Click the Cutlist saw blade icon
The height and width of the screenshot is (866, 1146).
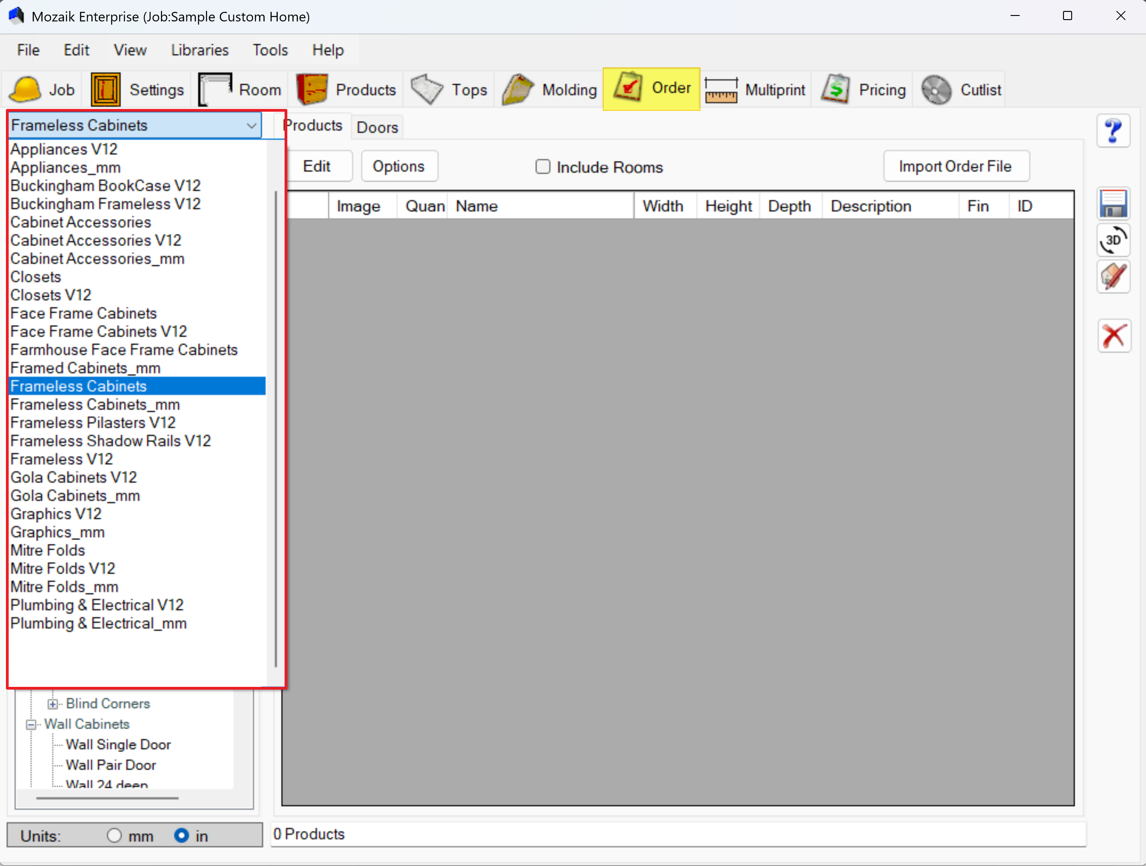coord(936,90)
